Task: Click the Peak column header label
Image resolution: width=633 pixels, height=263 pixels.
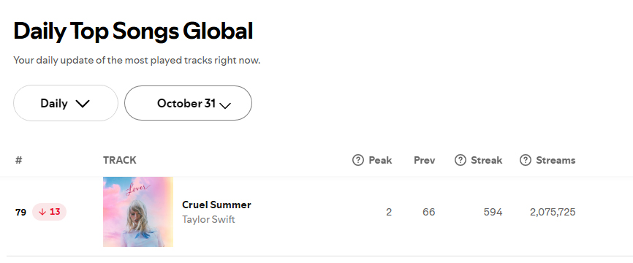Action: (380, 160)
